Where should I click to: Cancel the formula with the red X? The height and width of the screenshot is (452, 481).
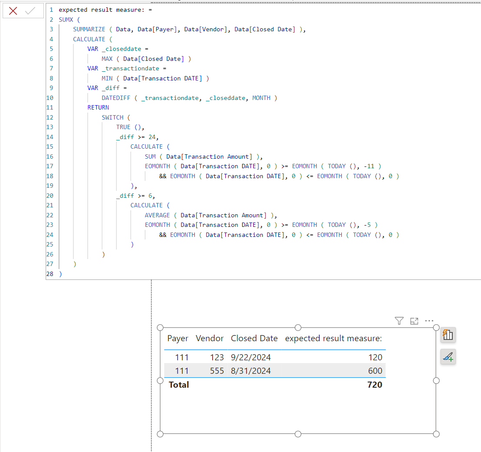[x=13, y=11]
